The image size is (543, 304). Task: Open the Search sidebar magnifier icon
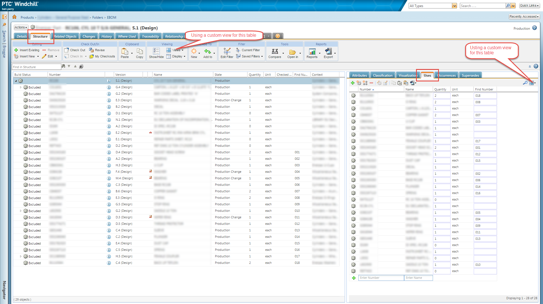[4, 25]
